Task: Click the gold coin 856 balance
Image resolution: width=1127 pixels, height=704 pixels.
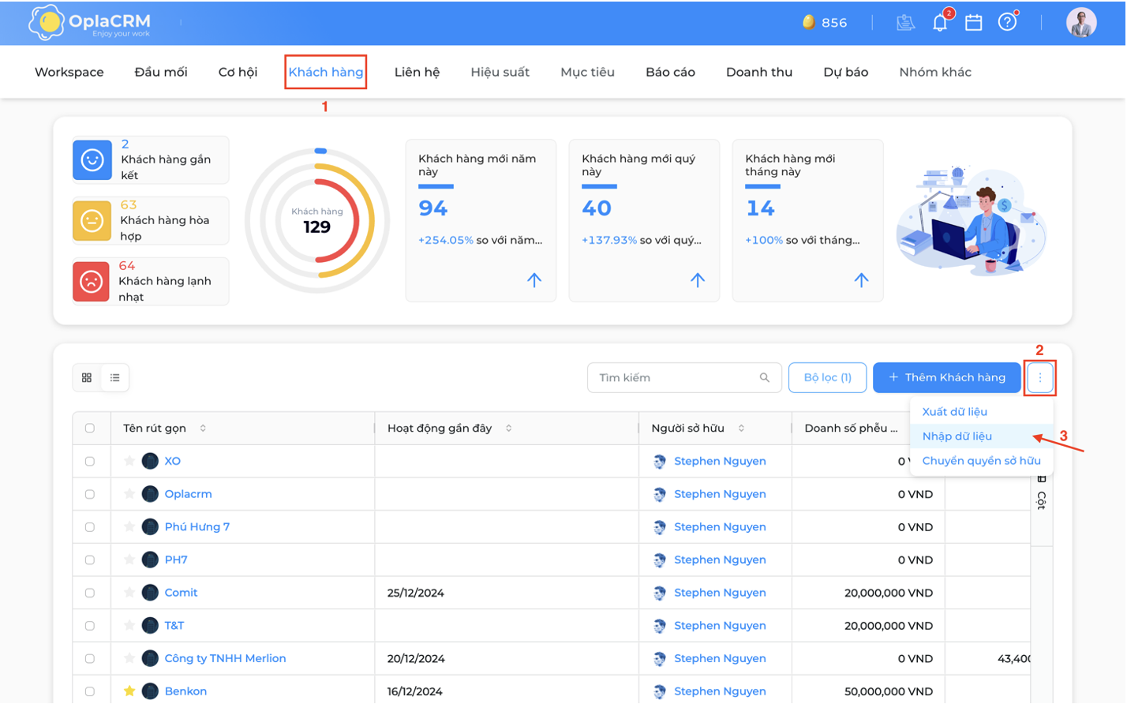Action: click(x=825, y=22)
